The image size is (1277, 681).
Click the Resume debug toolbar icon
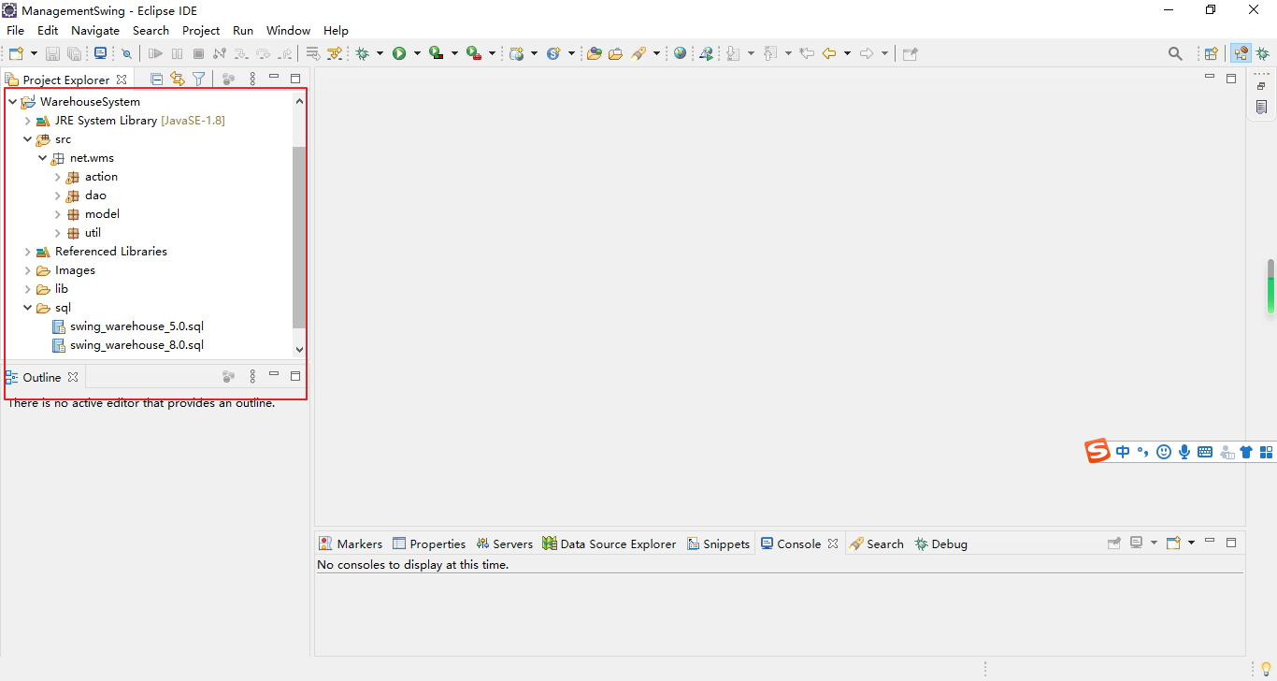pyautogui.click(x=155, y=54)
